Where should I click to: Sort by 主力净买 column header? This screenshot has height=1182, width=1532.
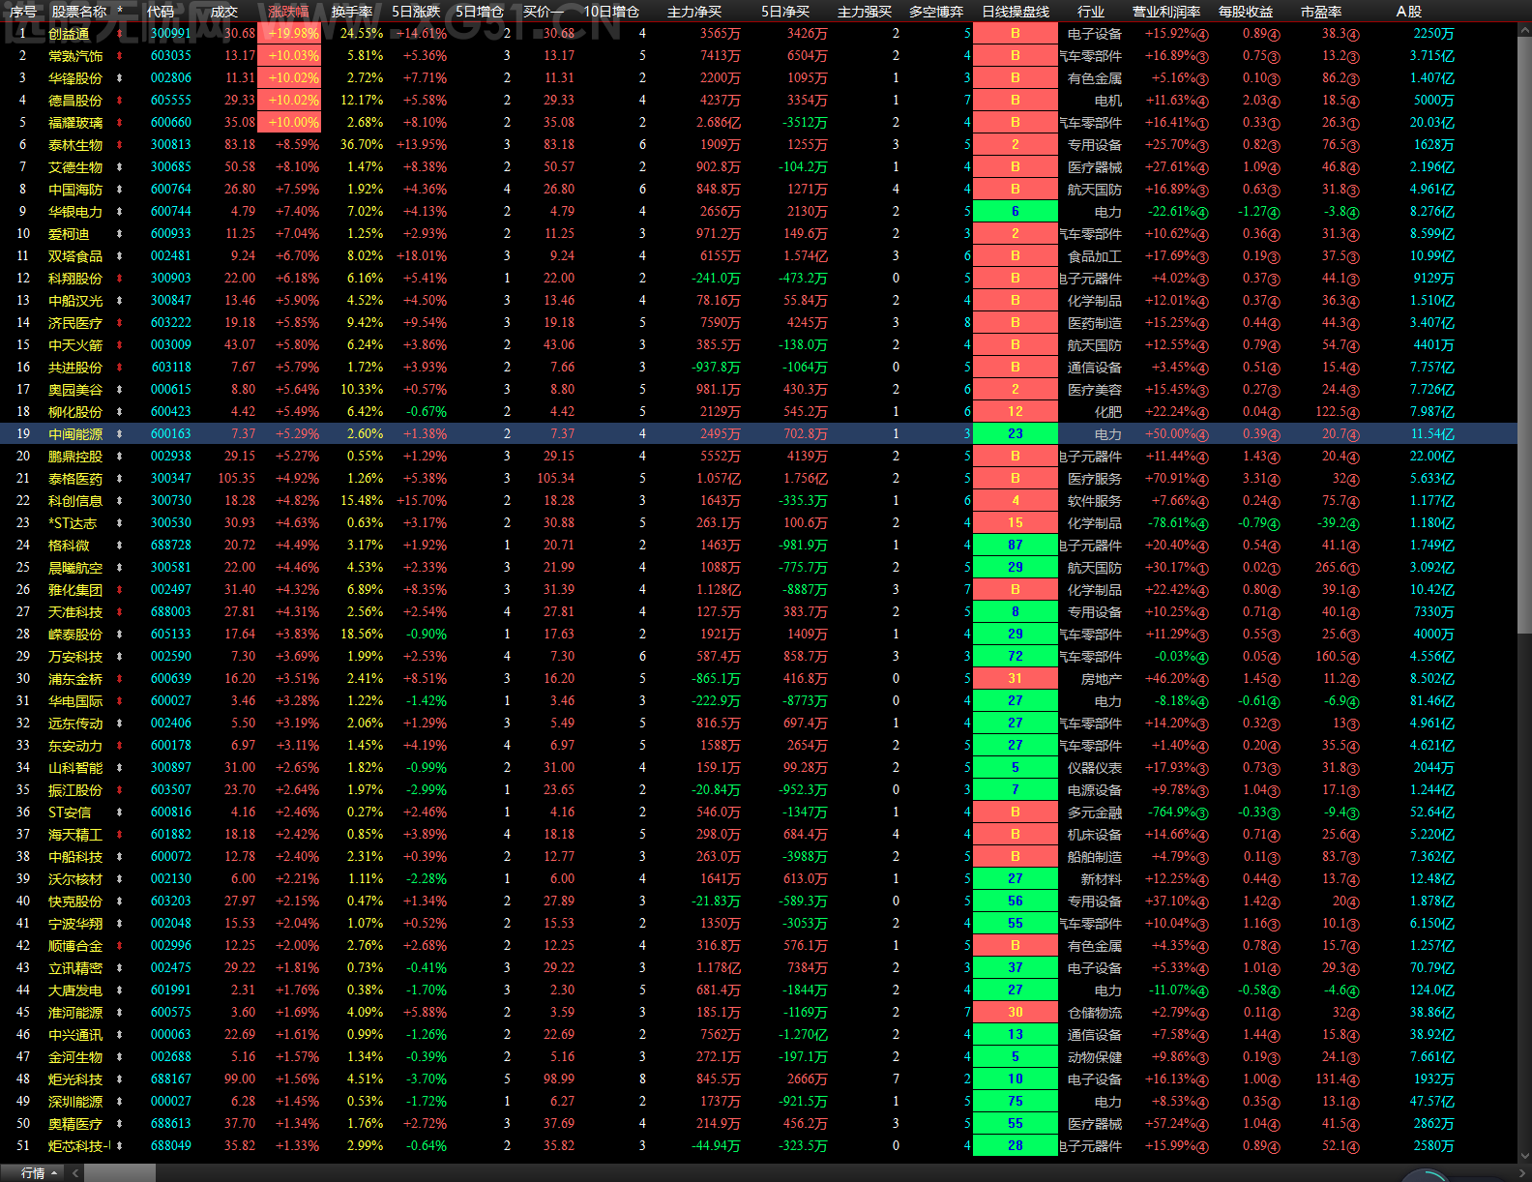coord(694,12)
